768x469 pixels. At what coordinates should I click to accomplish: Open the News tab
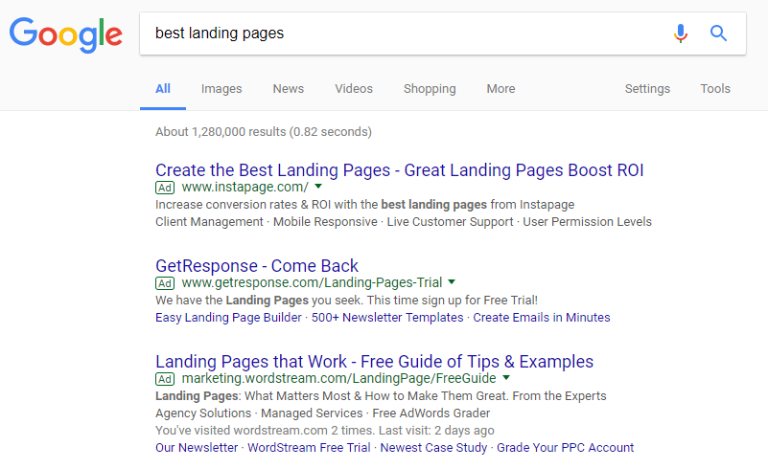click(289, 88)
